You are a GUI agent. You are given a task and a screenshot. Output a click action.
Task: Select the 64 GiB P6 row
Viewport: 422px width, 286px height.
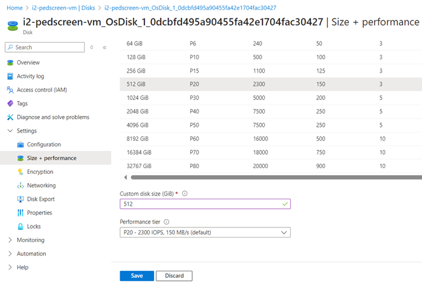point(271,43)
